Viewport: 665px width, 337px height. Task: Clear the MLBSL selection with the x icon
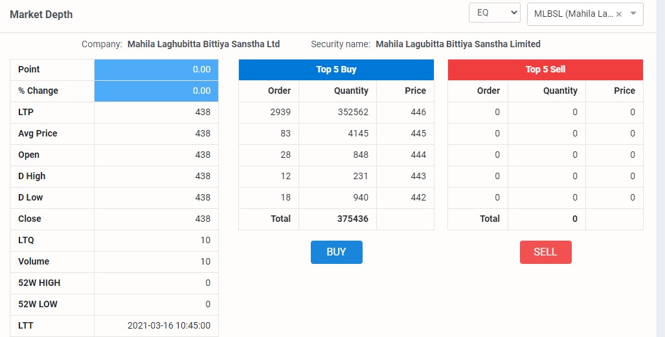619,14
